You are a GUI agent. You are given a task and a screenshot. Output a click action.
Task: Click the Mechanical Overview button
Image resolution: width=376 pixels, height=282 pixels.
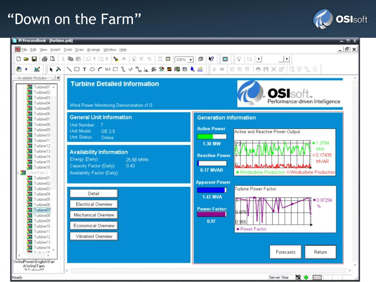coord(94,215)
